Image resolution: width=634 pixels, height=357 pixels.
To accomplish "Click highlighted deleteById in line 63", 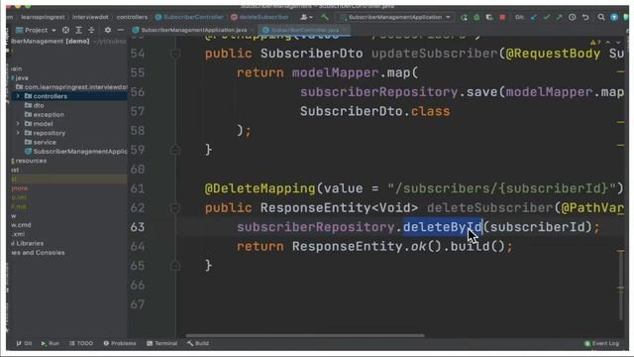I will 443,227.
